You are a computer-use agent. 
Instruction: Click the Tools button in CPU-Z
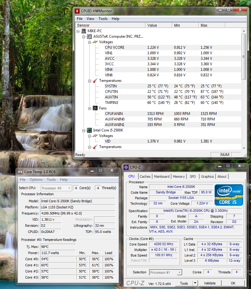coord(184,283)
